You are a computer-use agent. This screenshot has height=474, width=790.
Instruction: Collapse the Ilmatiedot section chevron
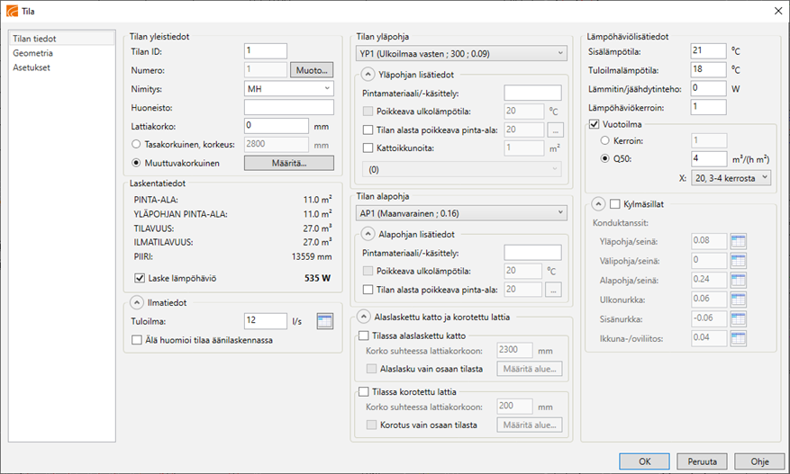pos(136,302)
